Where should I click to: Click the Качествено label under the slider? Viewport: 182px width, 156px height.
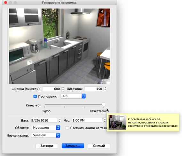tap(98, 111)
